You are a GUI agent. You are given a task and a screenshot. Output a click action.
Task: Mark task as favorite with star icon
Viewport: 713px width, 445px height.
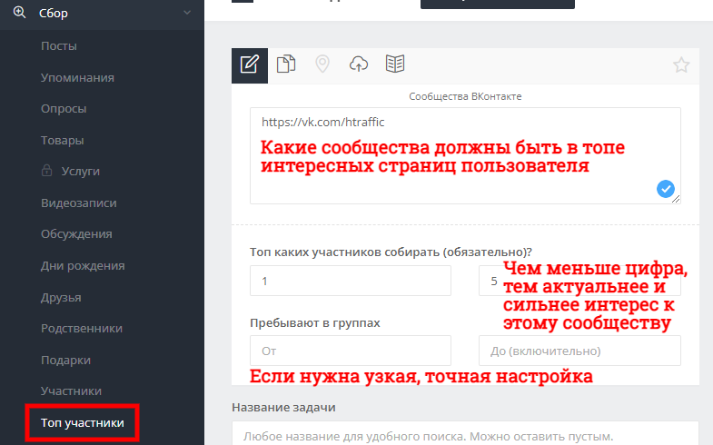click(681, 65)
